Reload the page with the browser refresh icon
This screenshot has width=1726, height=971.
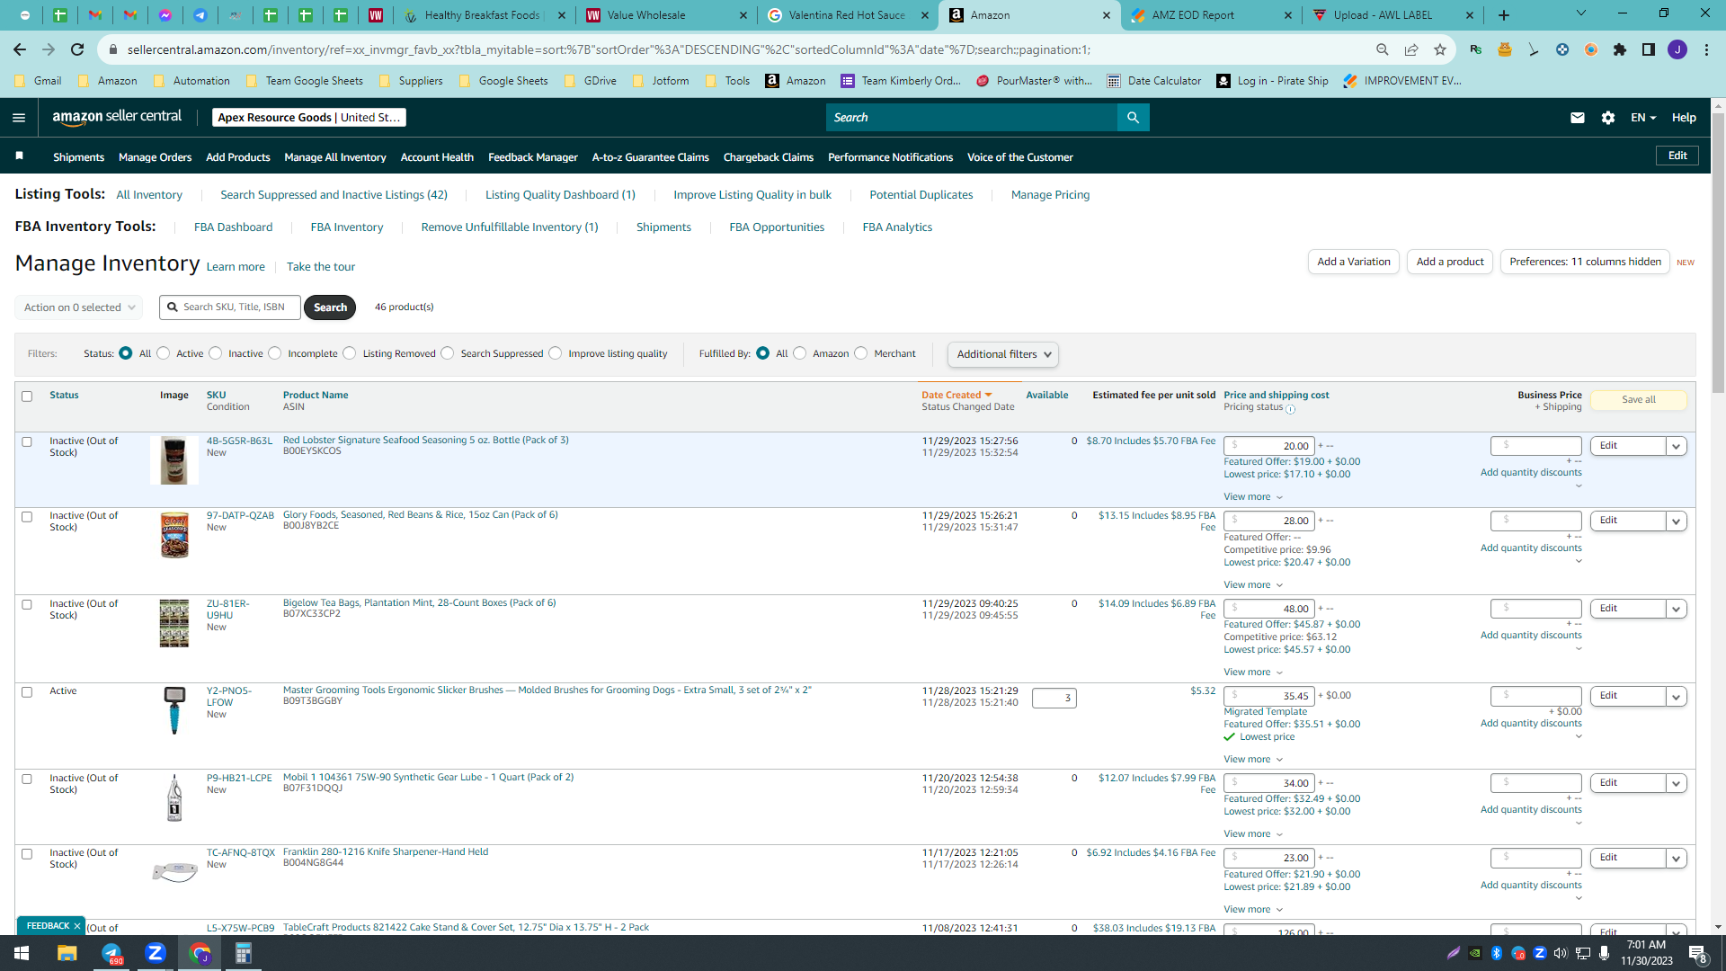(77, 49)
